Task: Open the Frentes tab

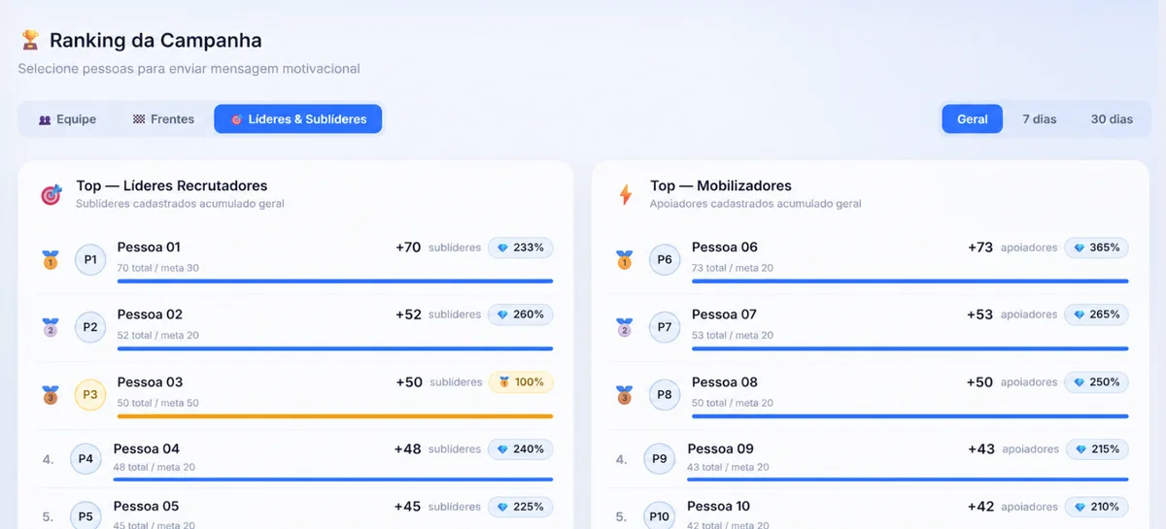Action: [x=163, y=119]
